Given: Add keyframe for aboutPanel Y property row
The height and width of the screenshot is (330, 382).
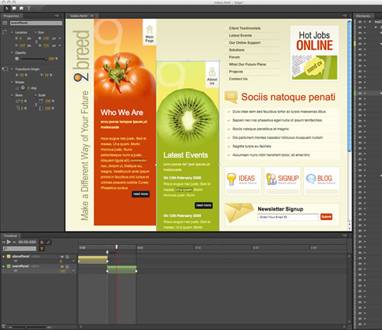Looking at the screenshot, I should (73, 261).
